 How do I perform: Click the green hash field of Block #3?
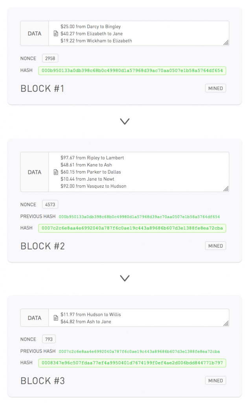click(x=132, y=363)
